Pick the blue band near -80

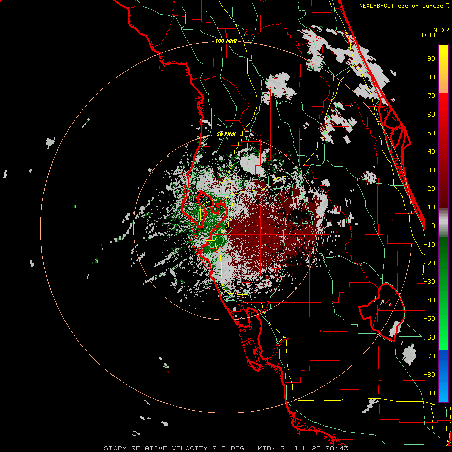click(443, 375)
